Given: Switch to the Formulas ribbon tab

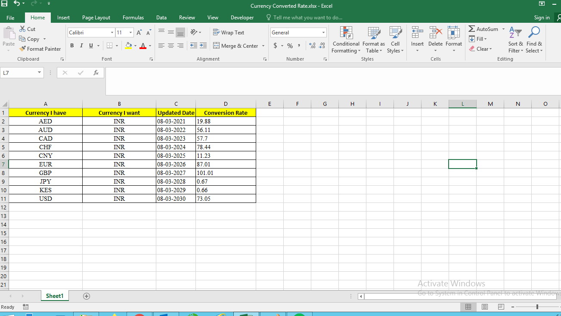Looking at the screenshot, I should 133,18.
